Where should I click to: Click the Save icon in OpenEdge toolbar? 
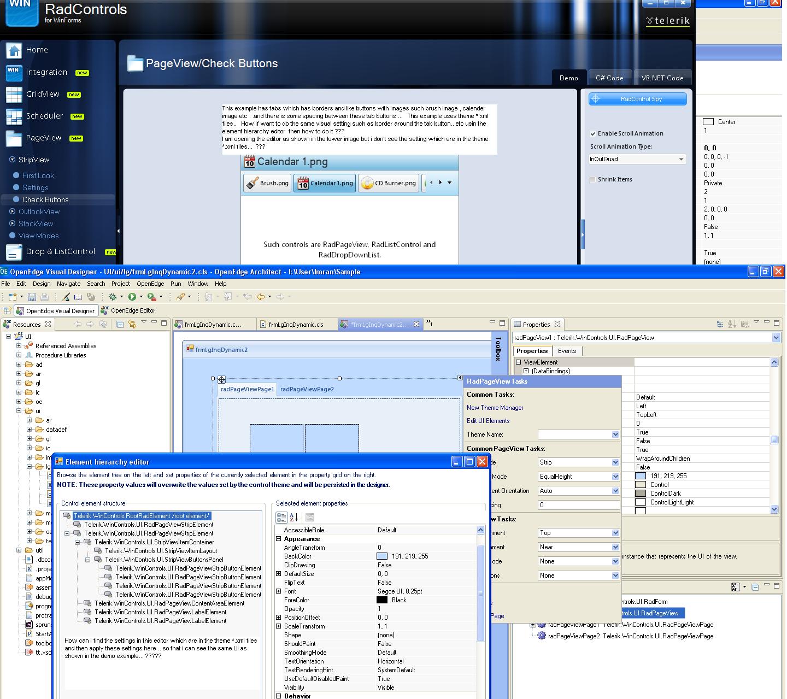click(x=32, y=297)
